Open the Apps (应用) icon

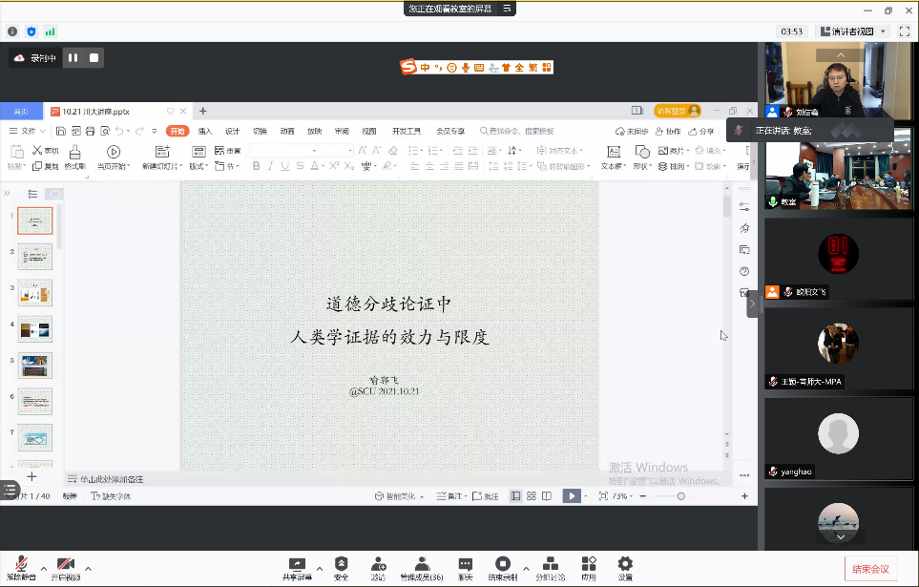[x=589, y=565]
